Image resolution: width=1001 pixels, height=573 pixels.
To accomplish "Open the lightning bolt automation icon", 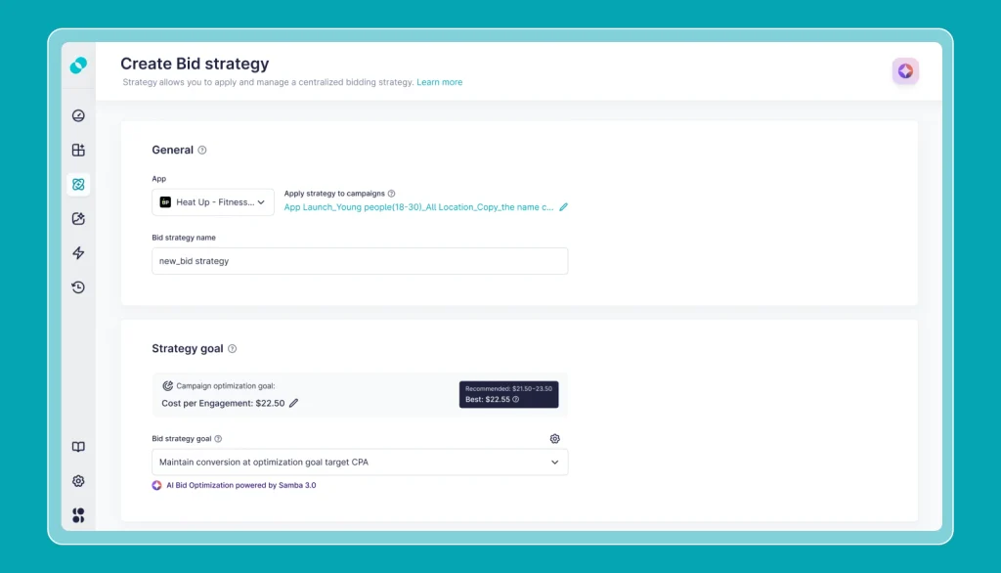I will coord(78,253).
